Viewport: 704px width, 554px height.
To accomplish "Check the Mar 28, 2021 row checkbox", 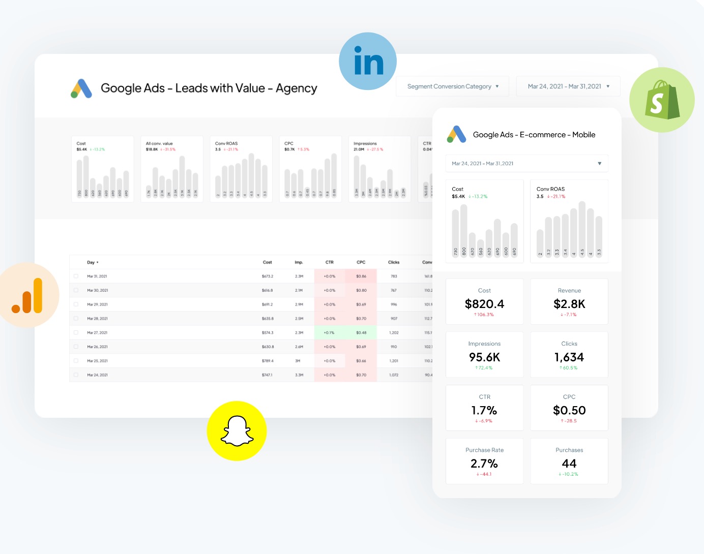I will (x=76, y=319).
